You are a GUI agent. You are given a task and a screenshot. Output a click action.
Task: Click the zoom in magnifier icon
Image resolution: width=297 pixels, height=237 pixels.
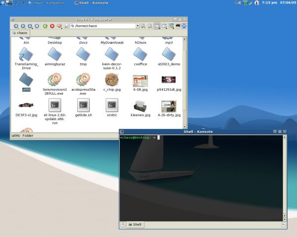point(143,26)
